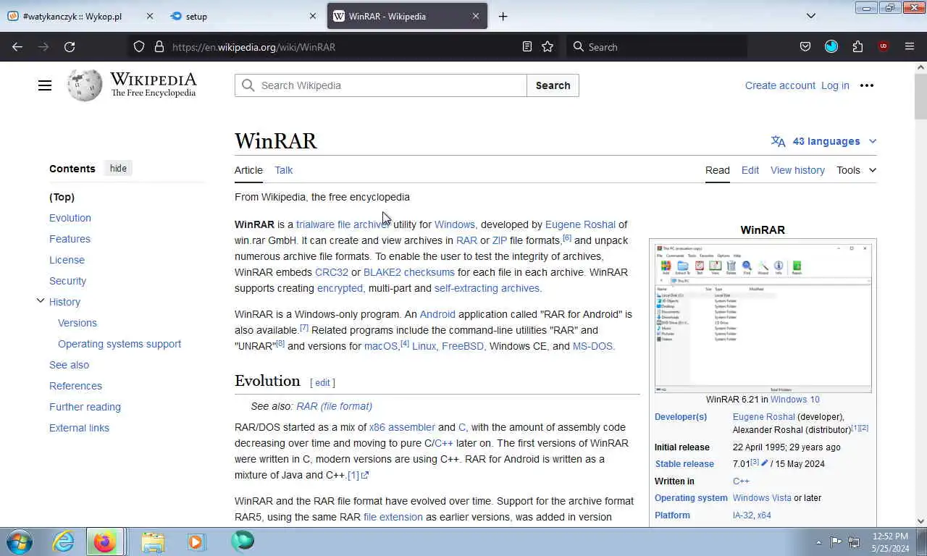
Task: Open the Save to Pocket icon
Action: pos(805,46)
